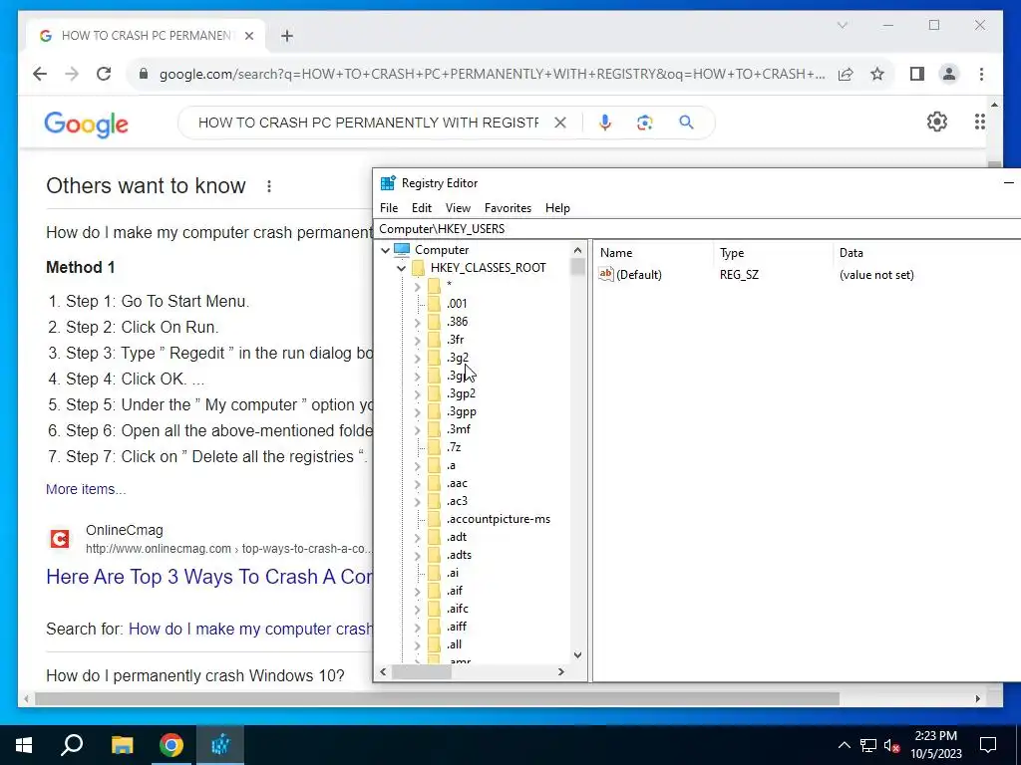
Task: Expand the .aac key
Action: click(x=418, y=484)
